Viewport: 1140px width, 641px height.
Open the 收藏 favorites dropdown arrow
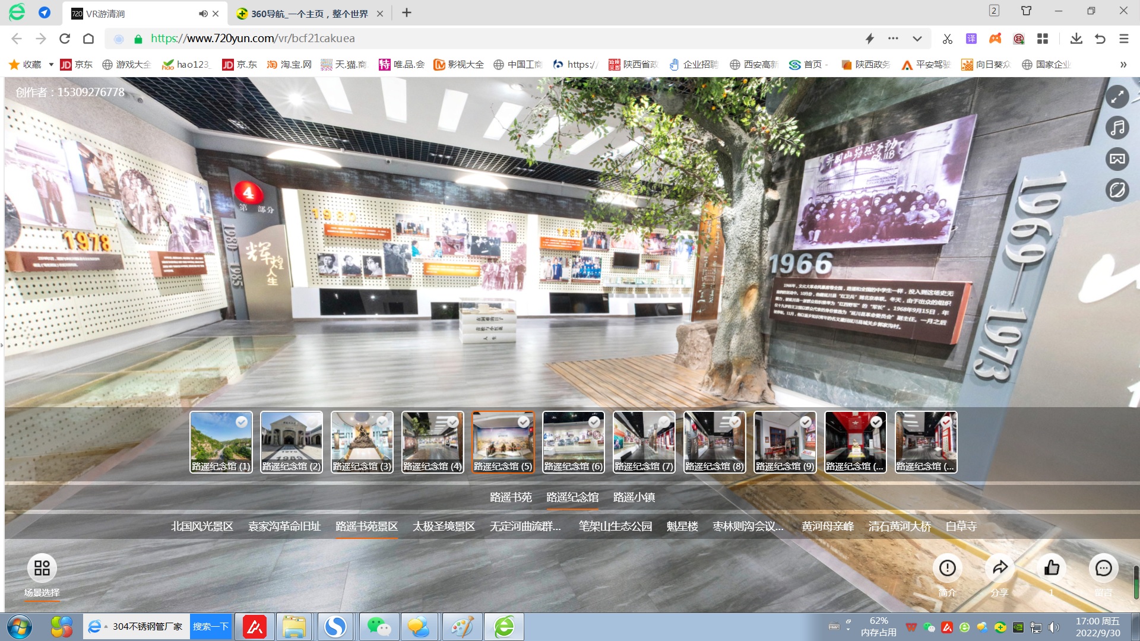click(51, 65)
